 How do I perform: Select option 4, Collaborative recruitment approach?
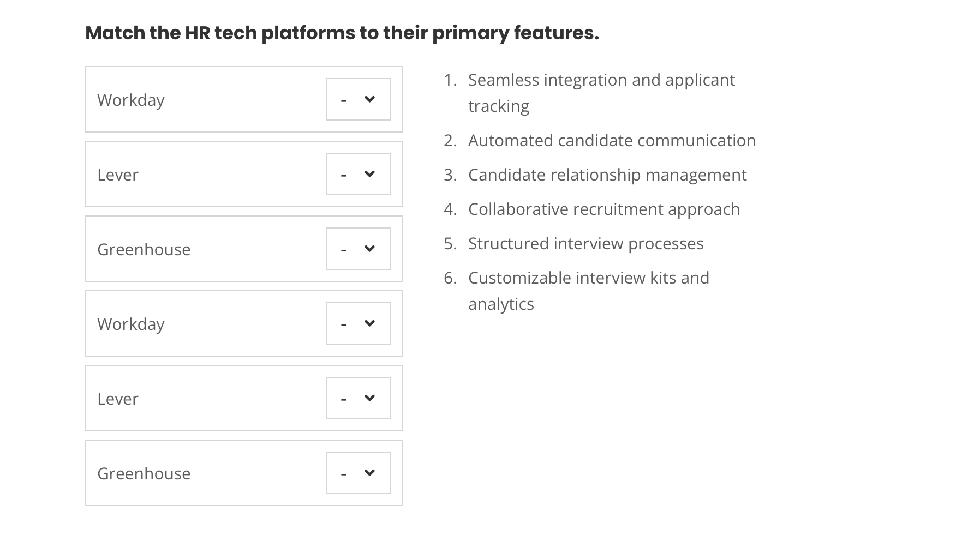pyautogui.click(x=603, y=208)
